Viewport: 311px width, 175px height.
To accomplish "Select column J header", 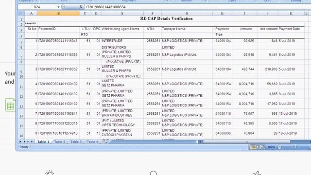I will pyautogui.click(x=268, y=13).
